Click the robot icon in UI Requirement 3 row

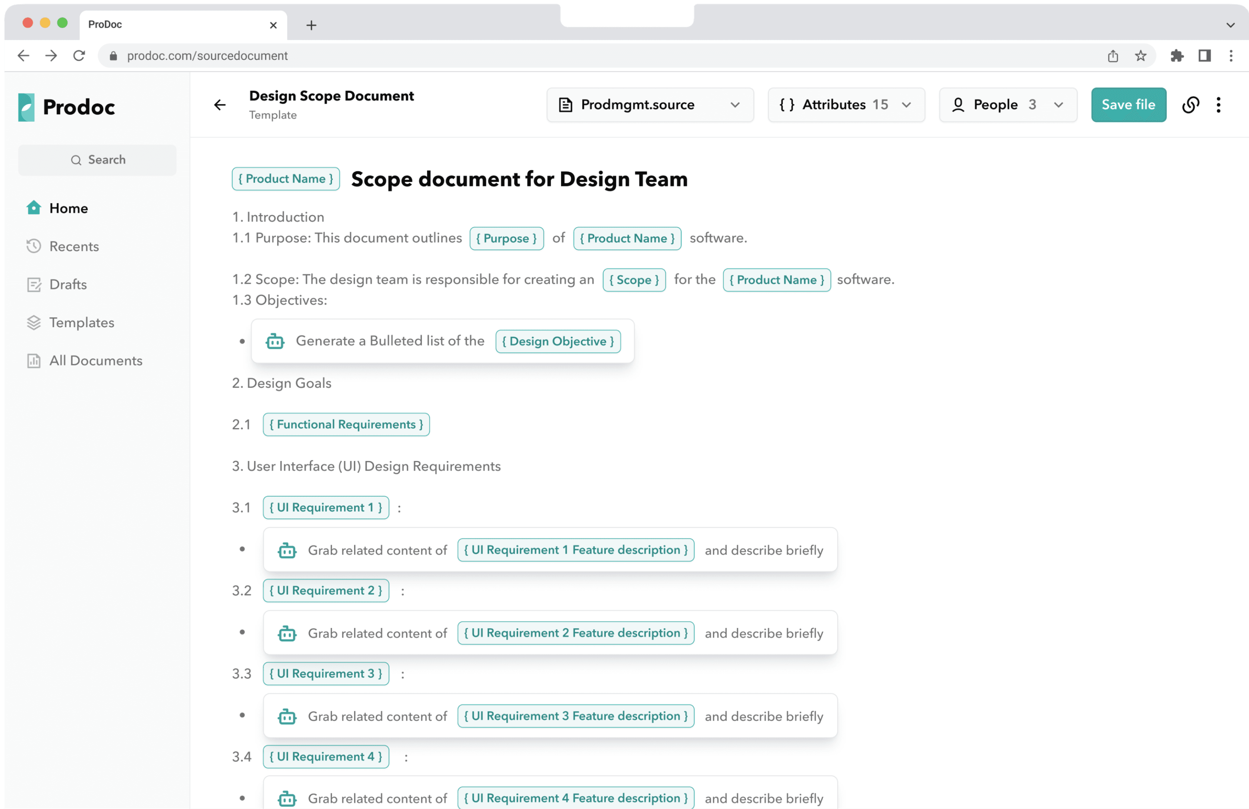[x=287, y=716]
